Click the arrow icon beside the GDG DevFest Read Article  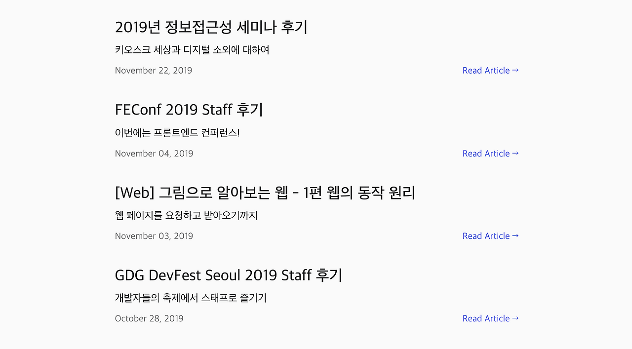[x=515, y=318]
